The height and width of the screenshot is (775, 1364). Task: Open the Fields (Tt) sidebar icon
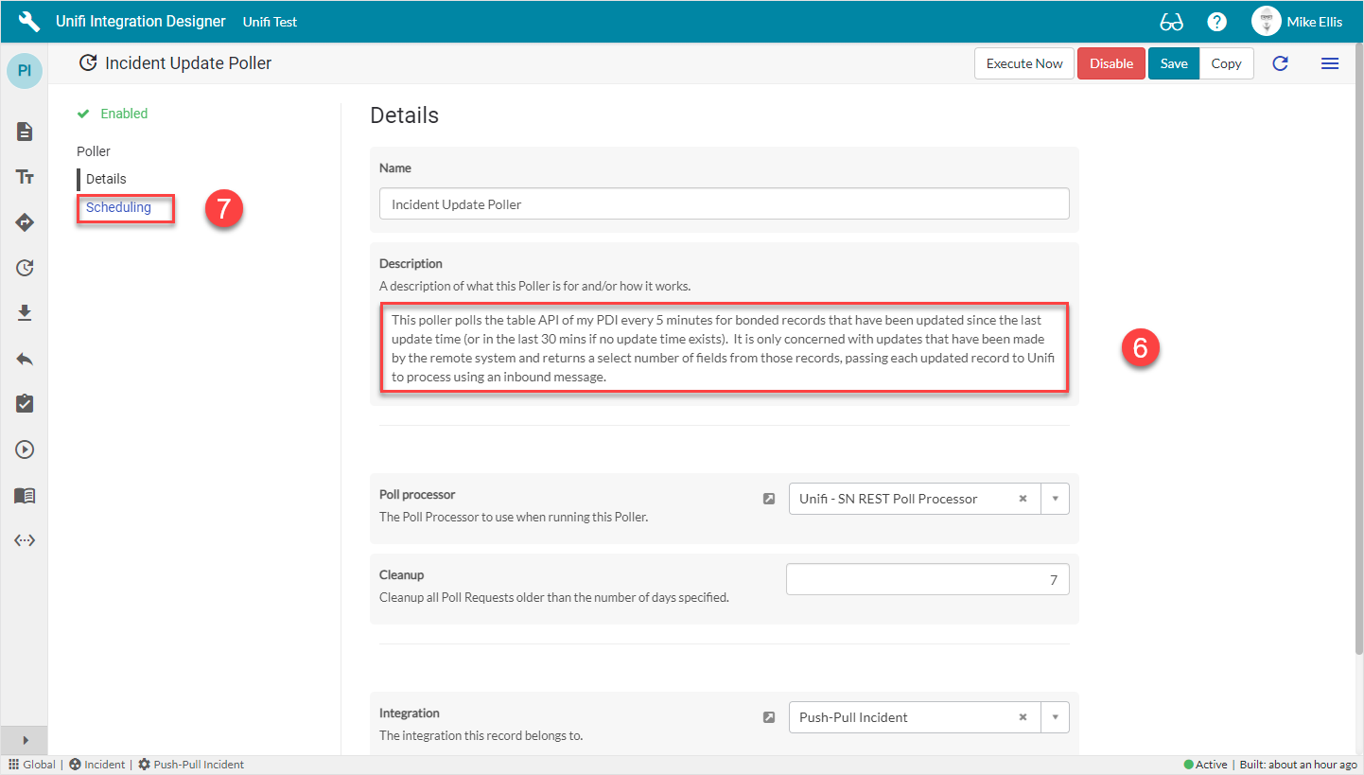pos(24,177)
